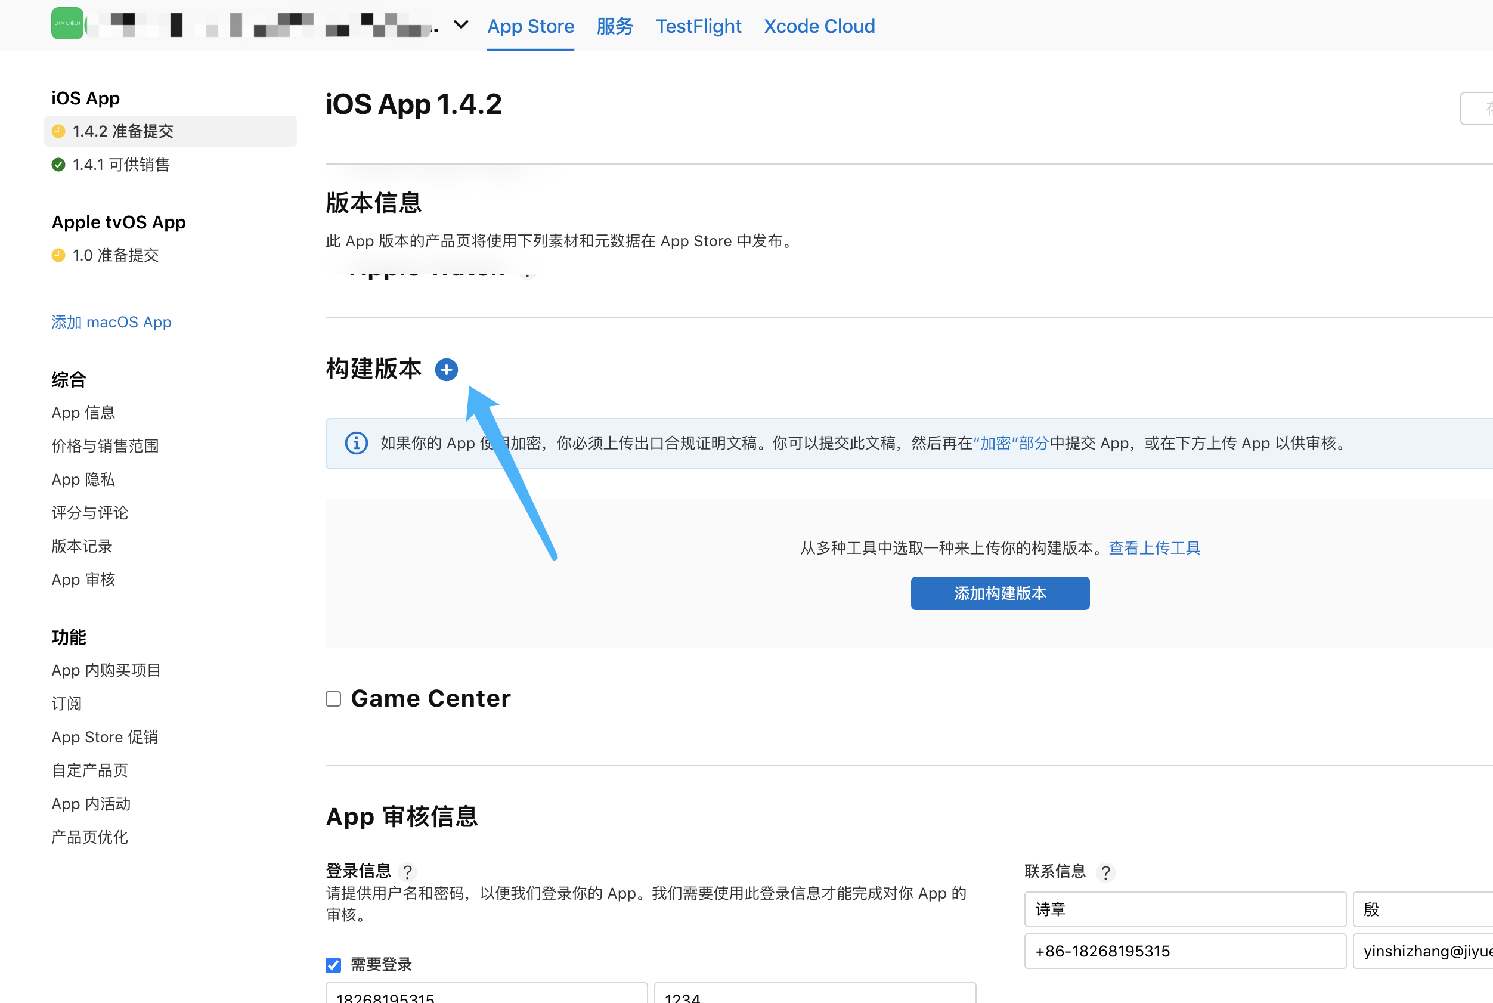The width and height of the screenshot is (1493, 1003).
Task: Enable the Game Center checkbox
Action: click(333, 698)
